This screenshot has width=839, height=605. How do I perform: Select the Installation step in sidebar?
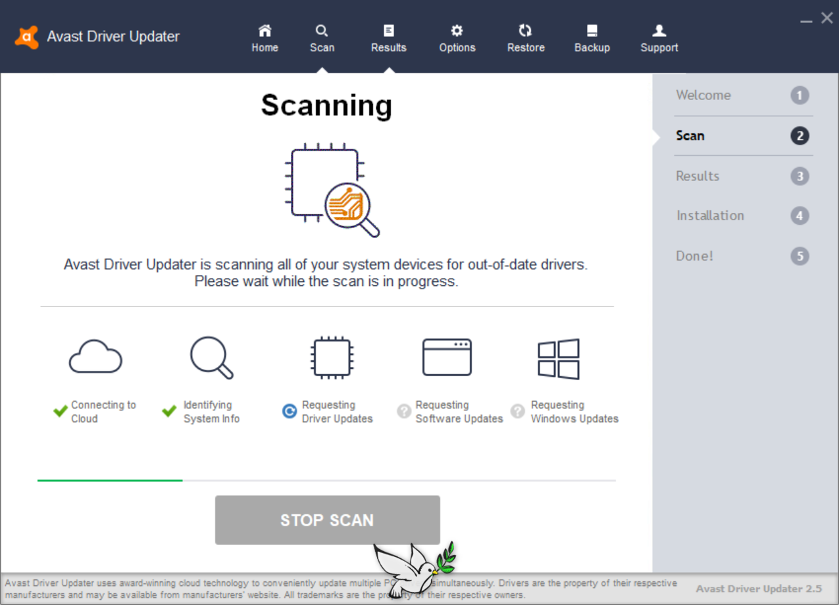(743, 216)
